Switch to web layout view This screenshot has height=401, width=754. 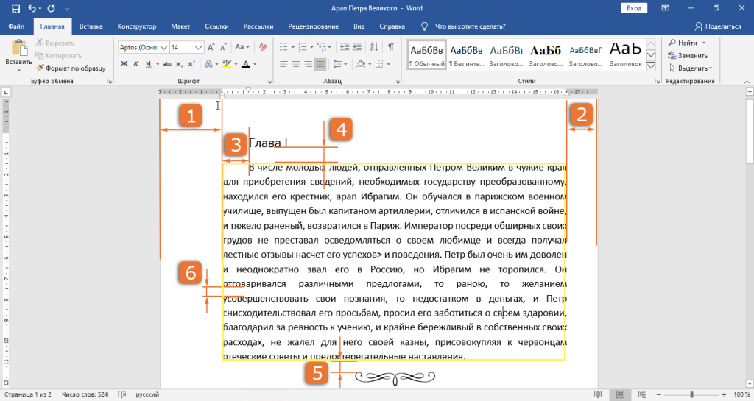point(642,395)
